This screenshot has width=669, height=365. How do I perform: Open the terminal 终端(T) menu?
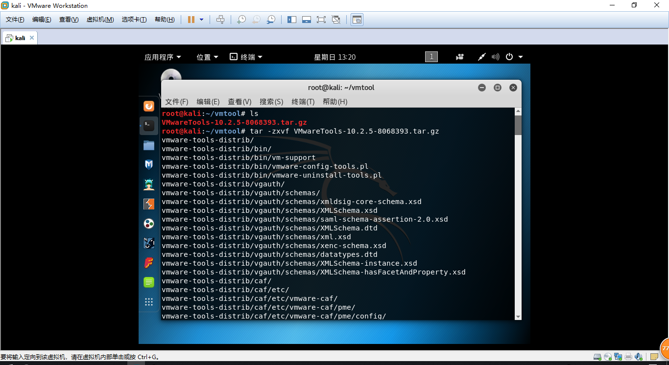(303, 102)
